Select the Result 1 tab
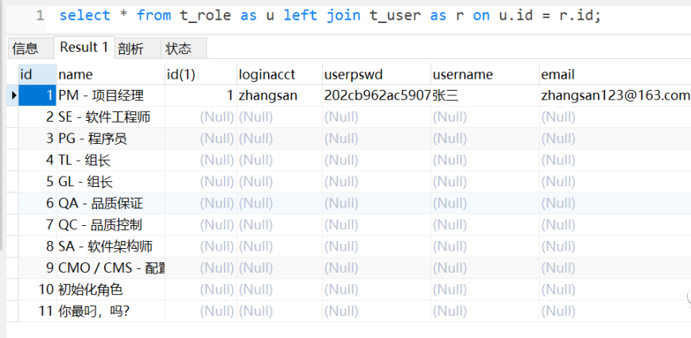 click(x=83, y=48)
